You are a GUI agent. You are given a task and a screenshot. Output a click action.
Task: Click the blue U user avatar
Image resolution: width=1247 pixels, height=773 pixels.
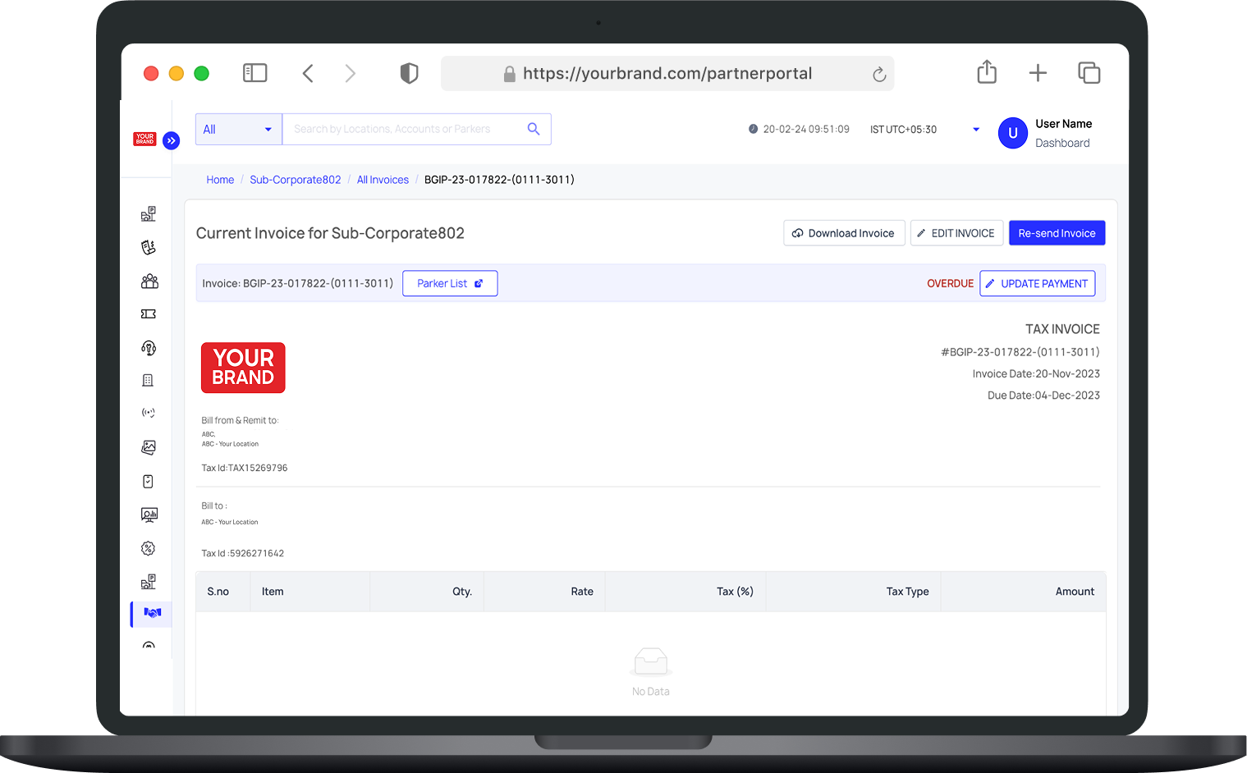pyautogui.click(x=1013, y=133)
